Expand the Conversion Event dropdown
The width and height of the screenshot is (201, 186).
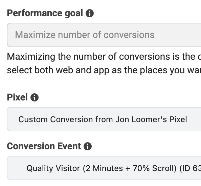(104, 168)
